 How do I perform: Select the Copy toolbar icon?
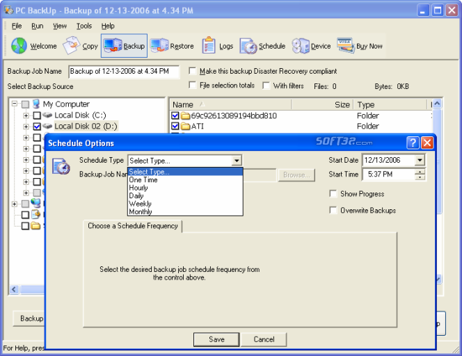[71, 45]
